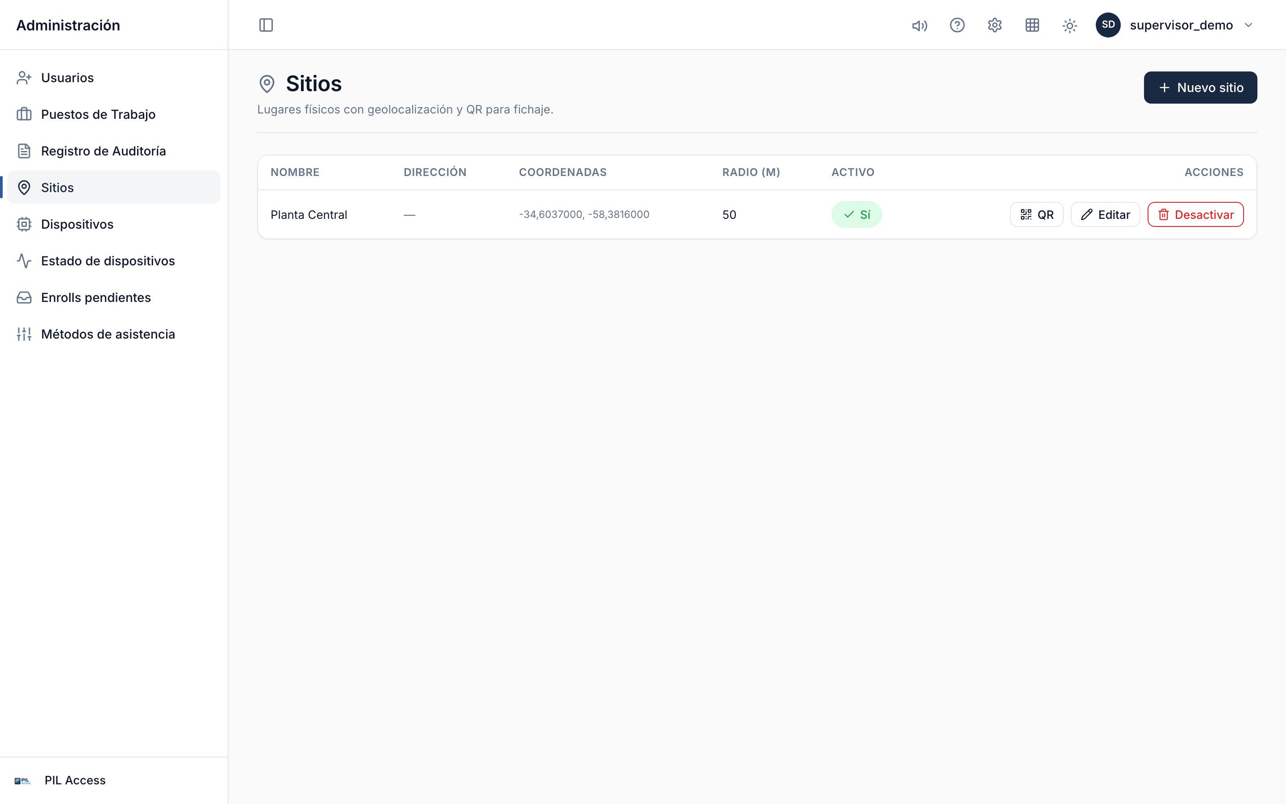Click the Administración sidebar title
Screen dimensions: 1286x804
point(68,25)
